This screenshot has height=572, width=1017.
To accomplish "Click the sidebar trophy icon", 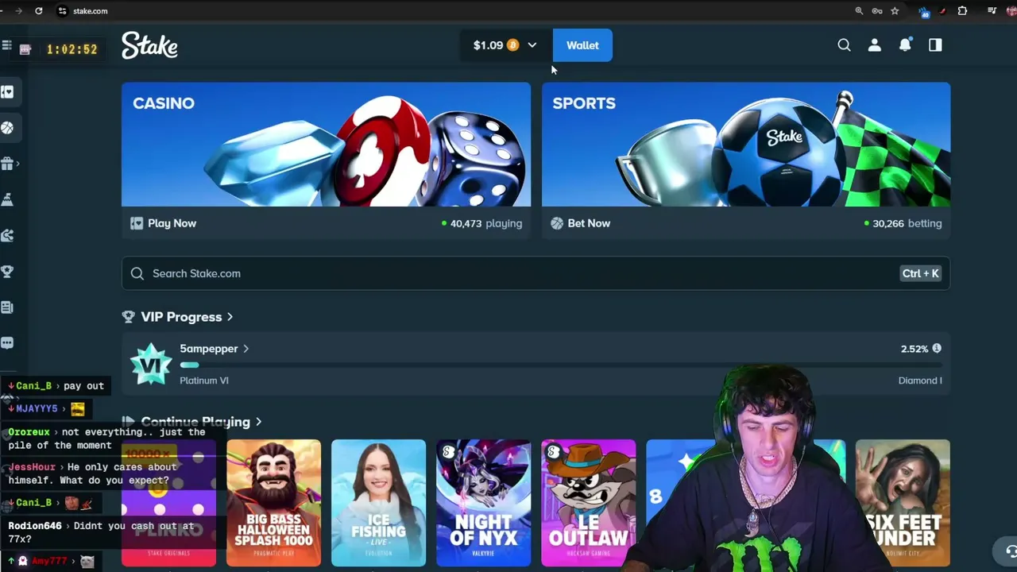I will [x=7, y=272].
